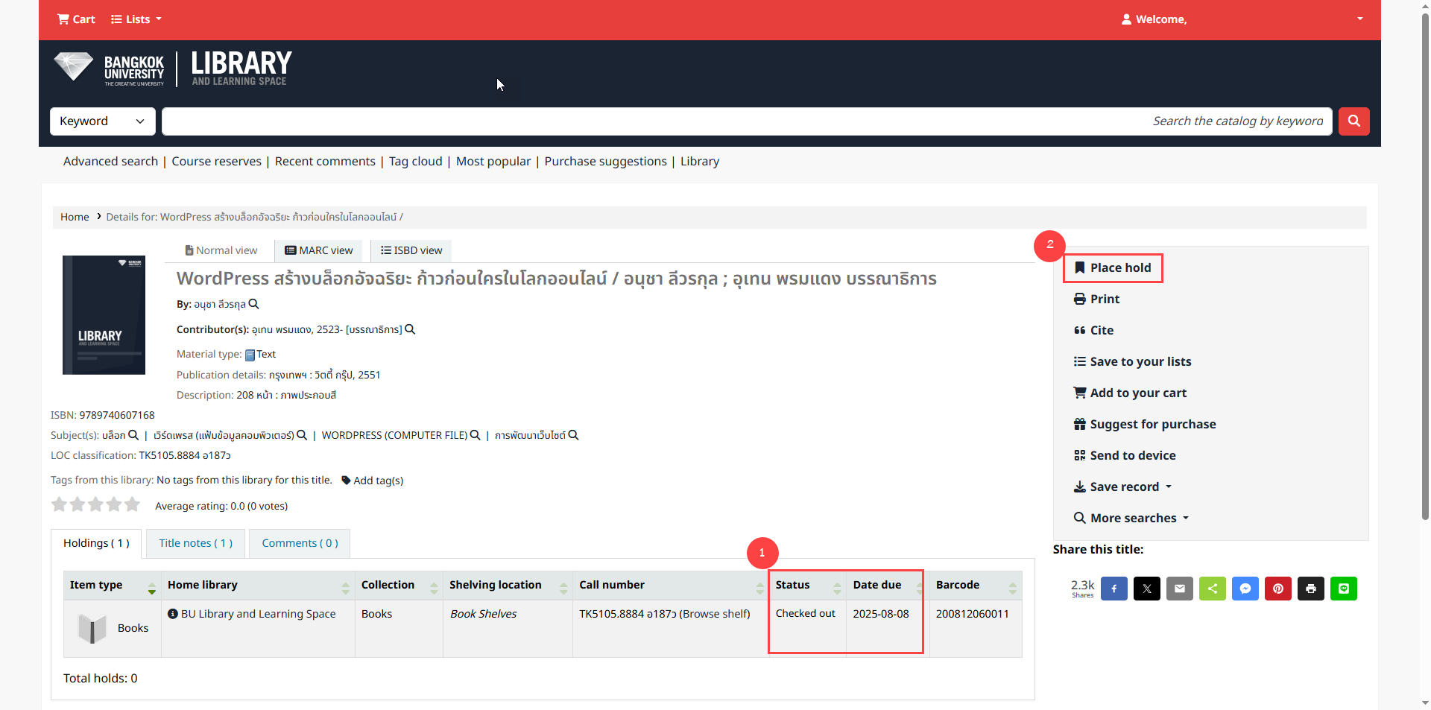
Task: Open the Keyword search type dropdown
Action: (103, 121)
